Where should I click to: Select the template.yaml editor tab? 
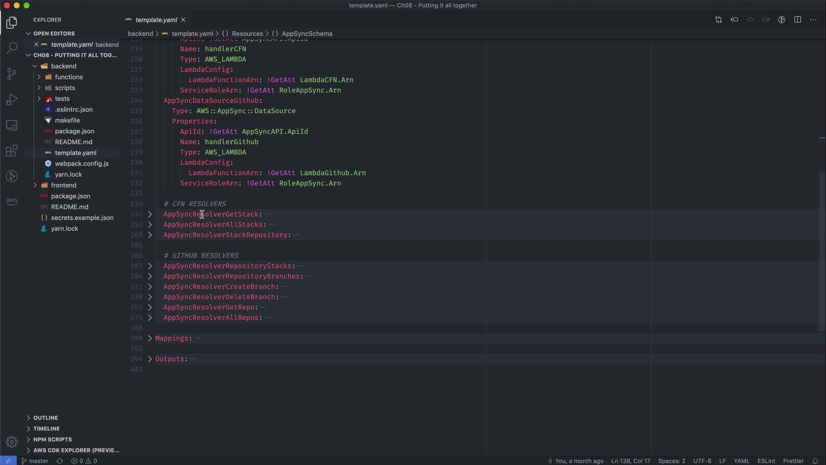tap(156, 20)
